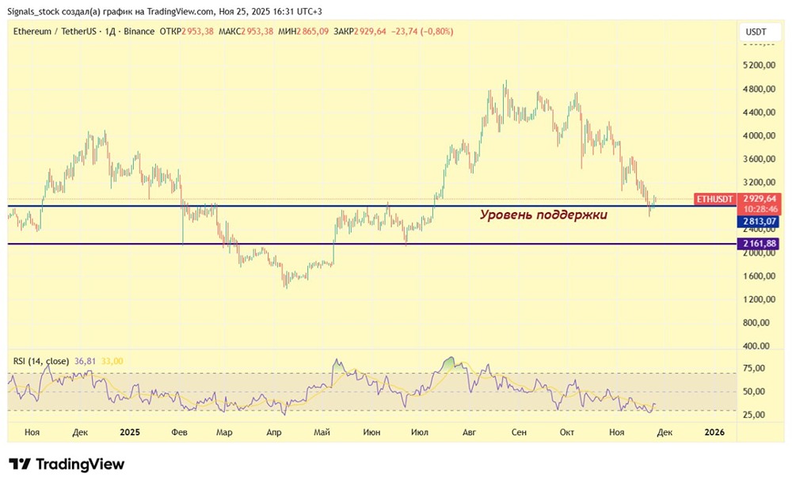
Task: Click the 10:28:46 candle countdown timer
Action: click(x=760, y=209)
